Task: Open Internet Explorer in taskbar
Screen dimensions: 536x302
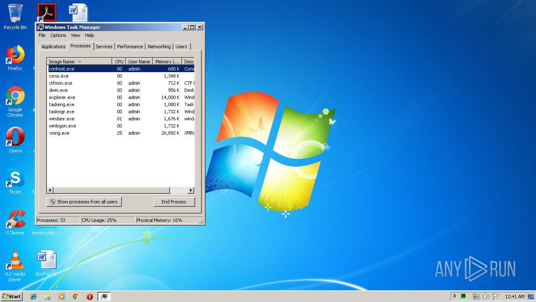Action: (x=33, y=297)
